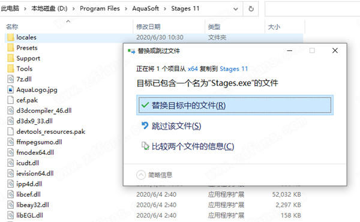
Task: Select the libcef.dll file name
Action: (x=28, y=194)
